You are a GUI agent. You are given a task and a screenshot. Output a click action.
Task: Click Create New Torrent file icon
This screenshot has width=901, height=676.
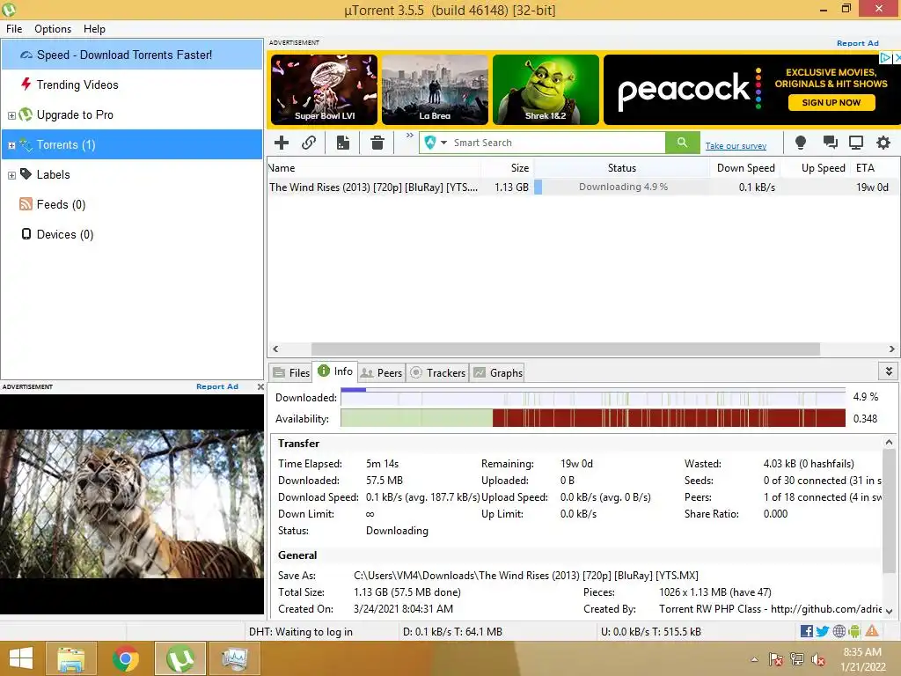(343, 143)
